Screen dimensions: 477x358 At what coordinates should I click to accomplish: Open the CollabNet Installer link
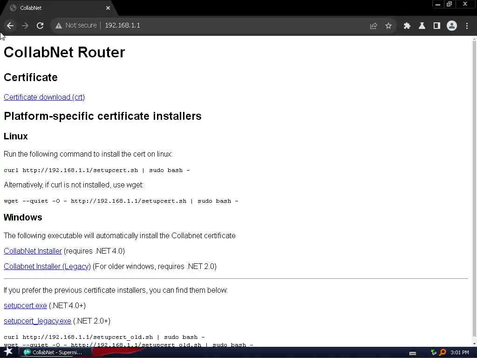[33, 251]
